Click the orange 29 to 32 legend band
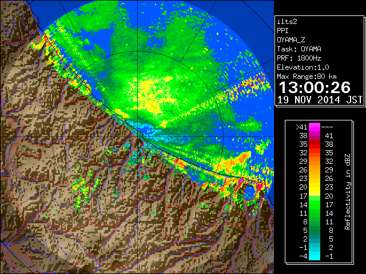 (315, 161)
